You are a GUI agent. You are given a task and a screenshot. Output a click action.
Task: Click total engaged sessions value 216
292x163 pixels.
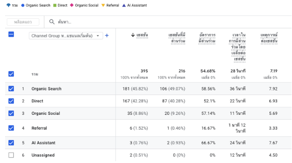pyautogui.click(x=182, y=71)
